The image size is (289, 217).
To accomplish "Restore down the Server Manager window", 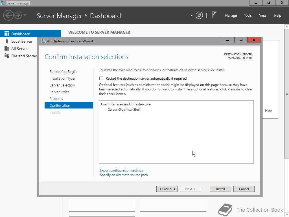I will 269,3.
